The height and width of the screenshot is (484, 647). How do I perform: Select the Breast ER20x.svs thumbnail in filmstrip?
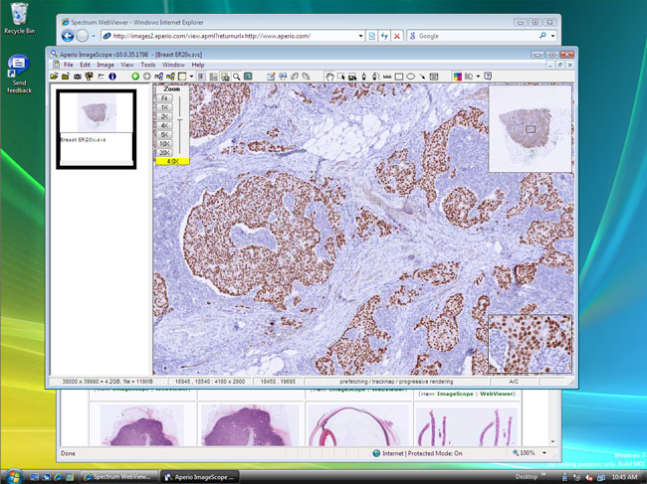97,129
